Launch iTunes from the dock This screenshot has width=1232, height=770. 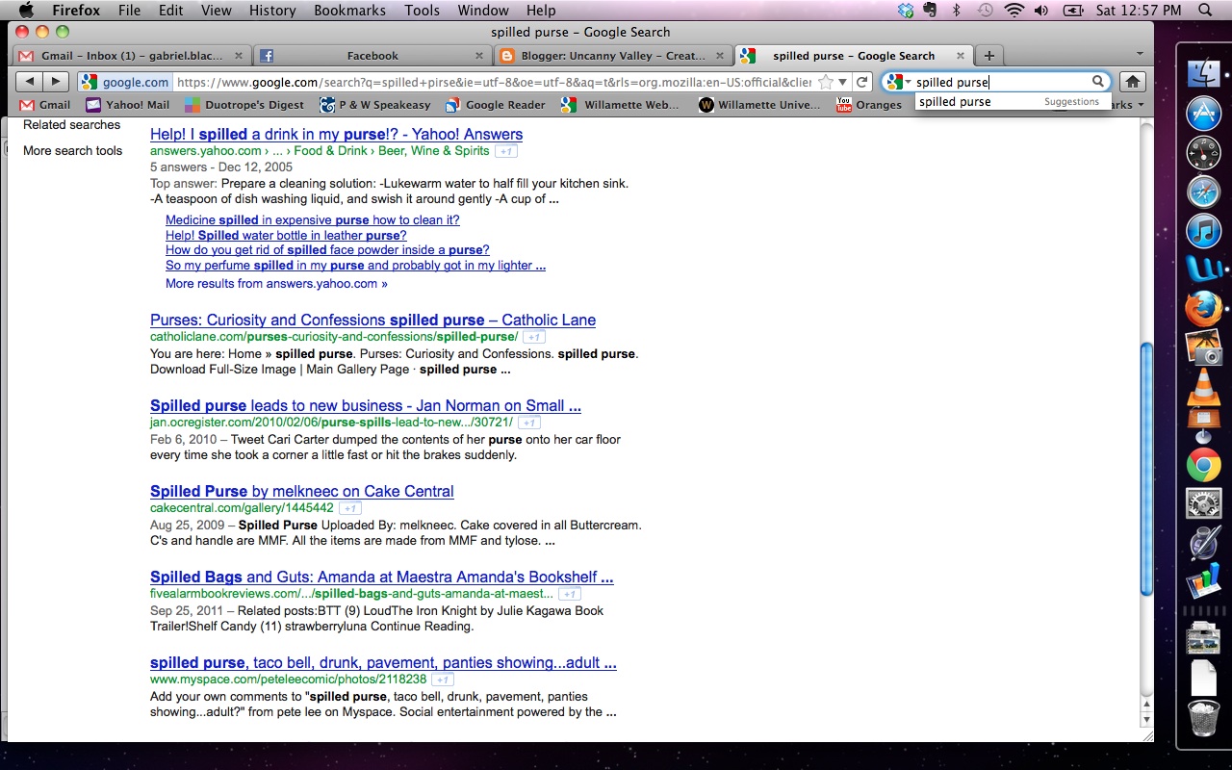click(x=1203, y=231)
